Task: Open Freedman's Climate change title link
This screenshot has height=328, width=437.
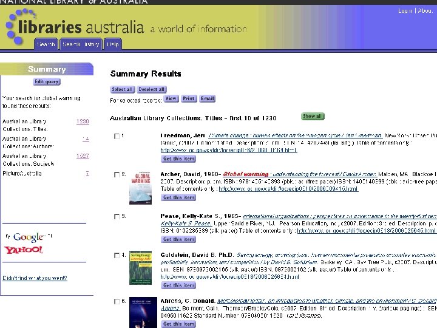Action: [295, 135]
